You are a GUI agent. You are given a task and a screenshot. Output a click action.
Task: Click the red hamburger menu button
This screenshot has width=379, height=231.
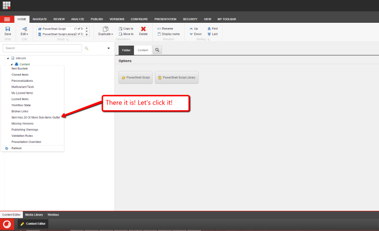7,19
